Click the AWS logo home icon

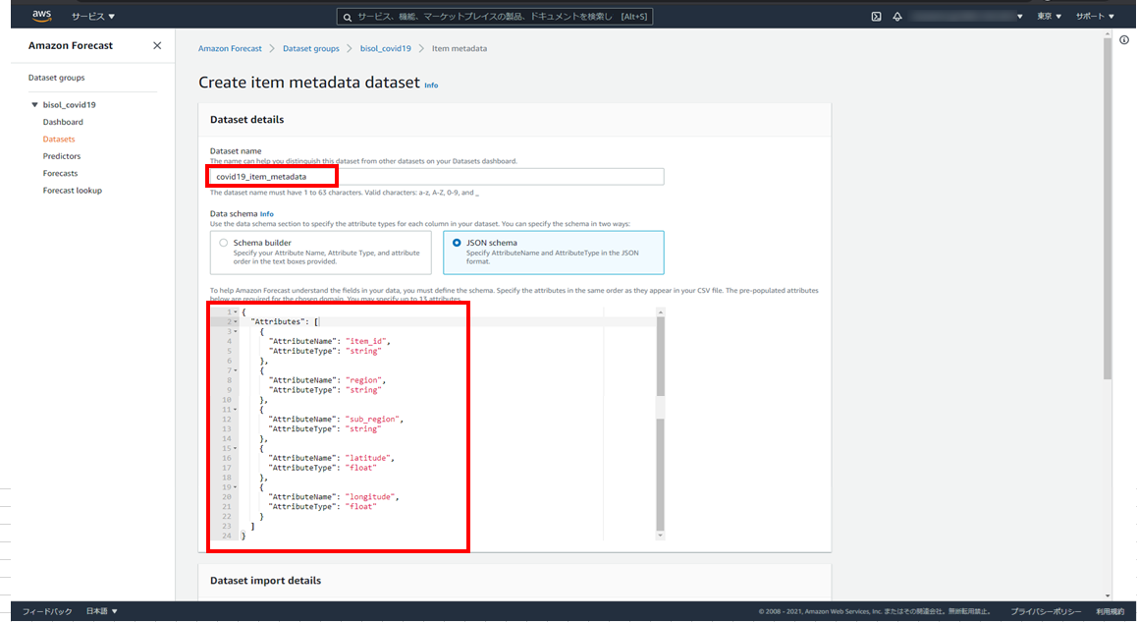click(41, 16)
